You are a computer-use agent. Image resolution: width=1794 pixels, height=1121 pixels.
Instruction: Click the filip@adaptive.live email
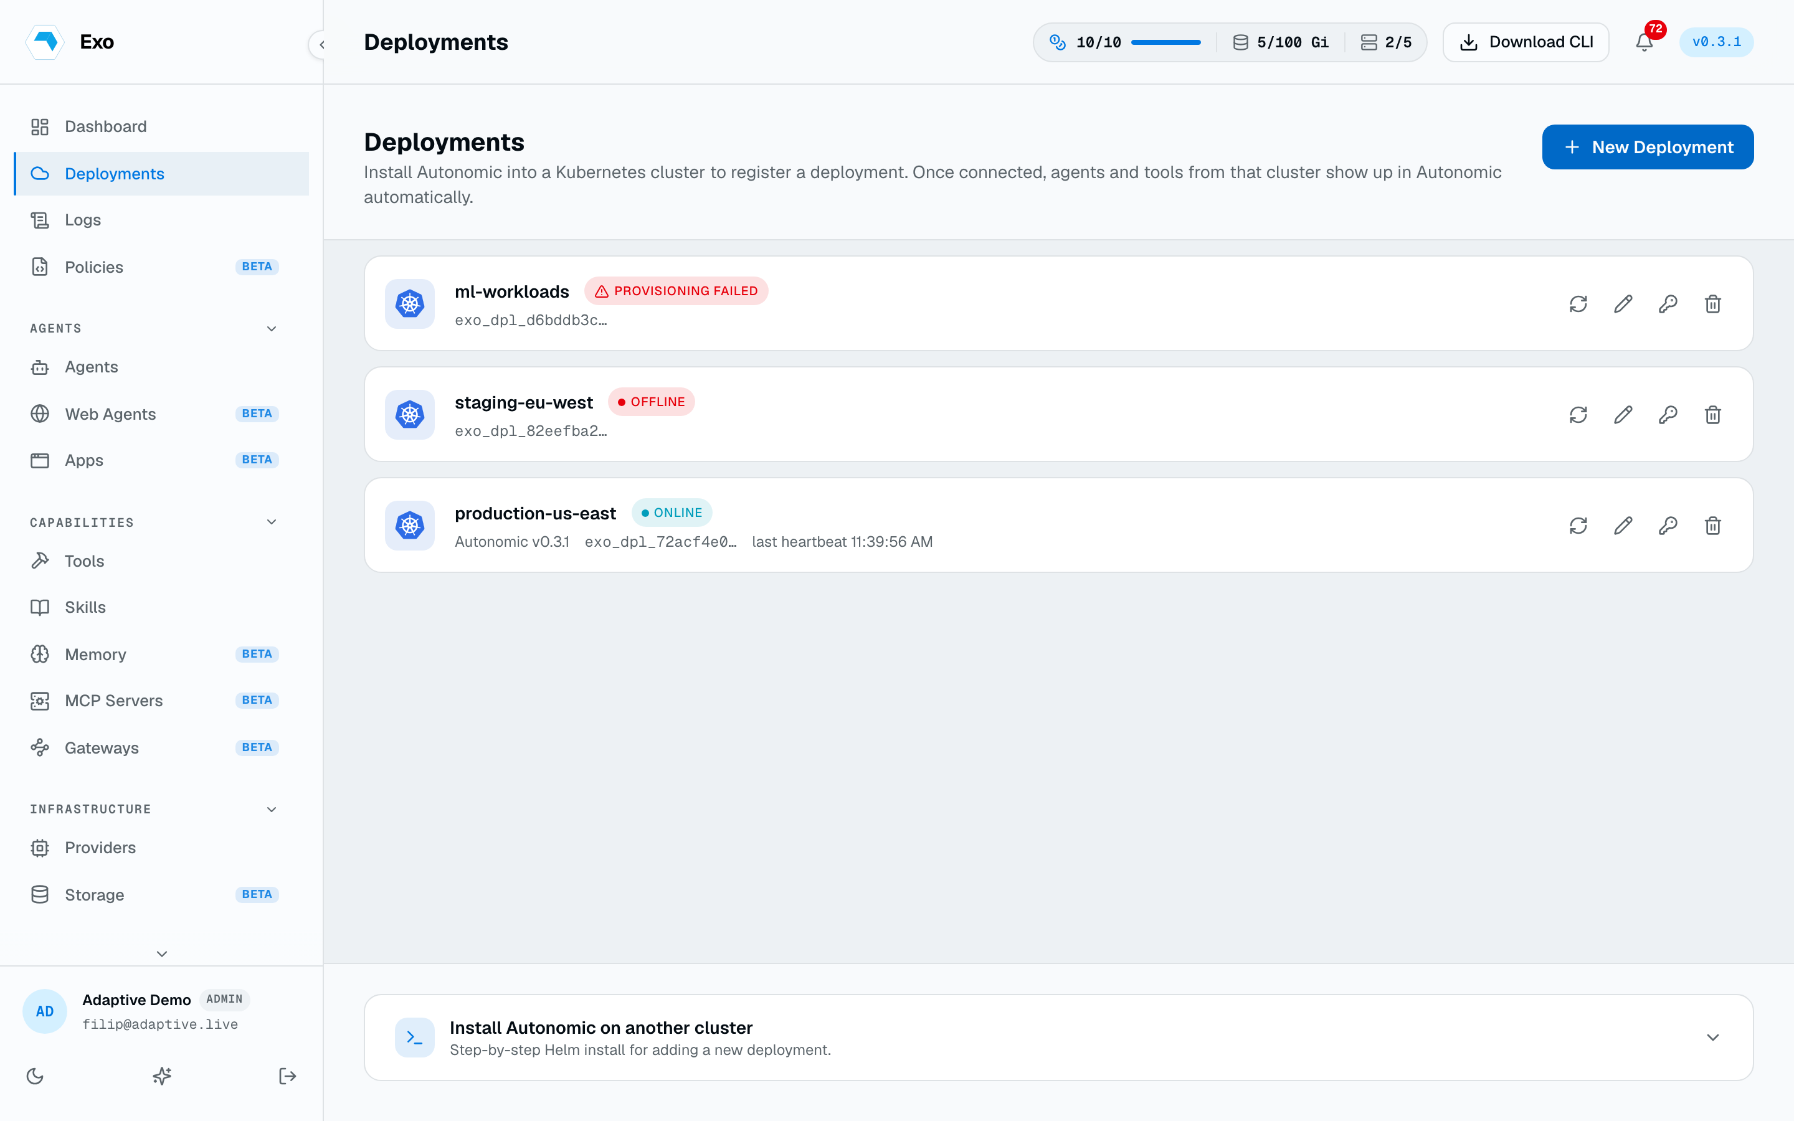tap(160, 1024)
